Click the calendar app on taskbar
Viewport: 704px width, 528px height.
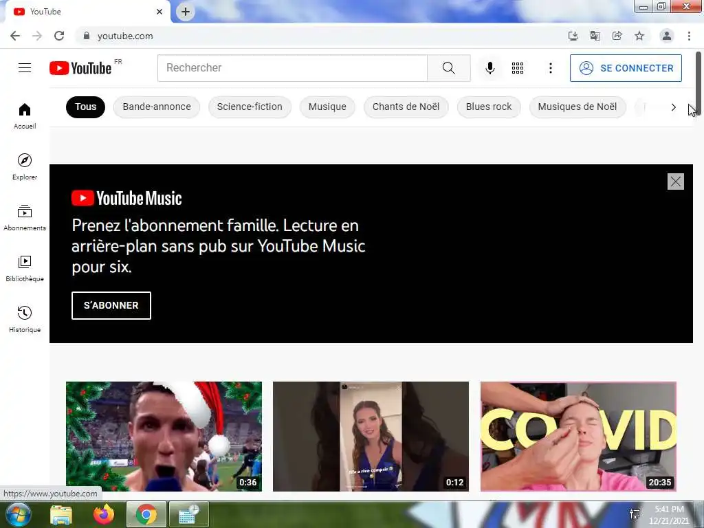pyautogui.click(x=188, y=514)
